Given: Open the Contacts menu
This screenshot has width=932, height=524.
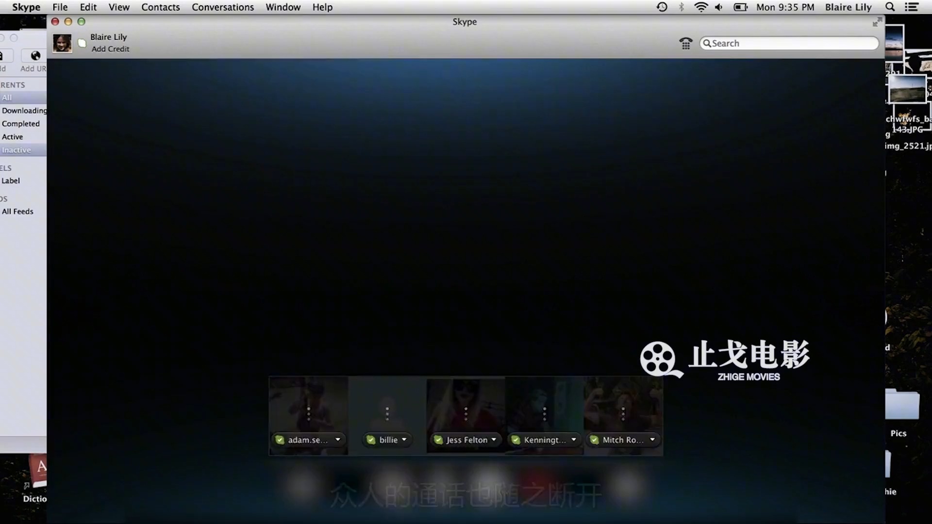Looking at the screenshot, I should coord(160,7).
